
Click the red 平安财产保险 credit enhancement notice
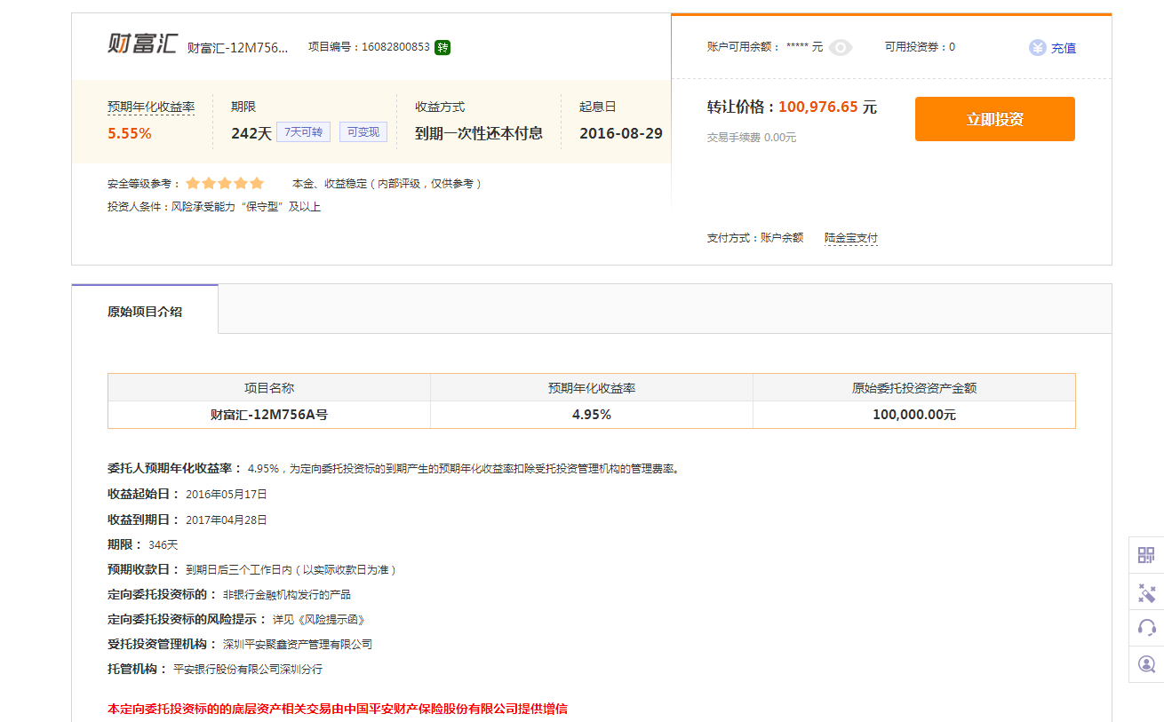(x=338, y=709)
